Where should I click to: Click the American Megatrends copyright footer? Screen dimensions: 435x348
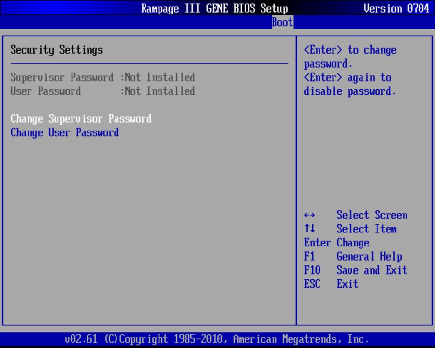[x=217, y=339]
